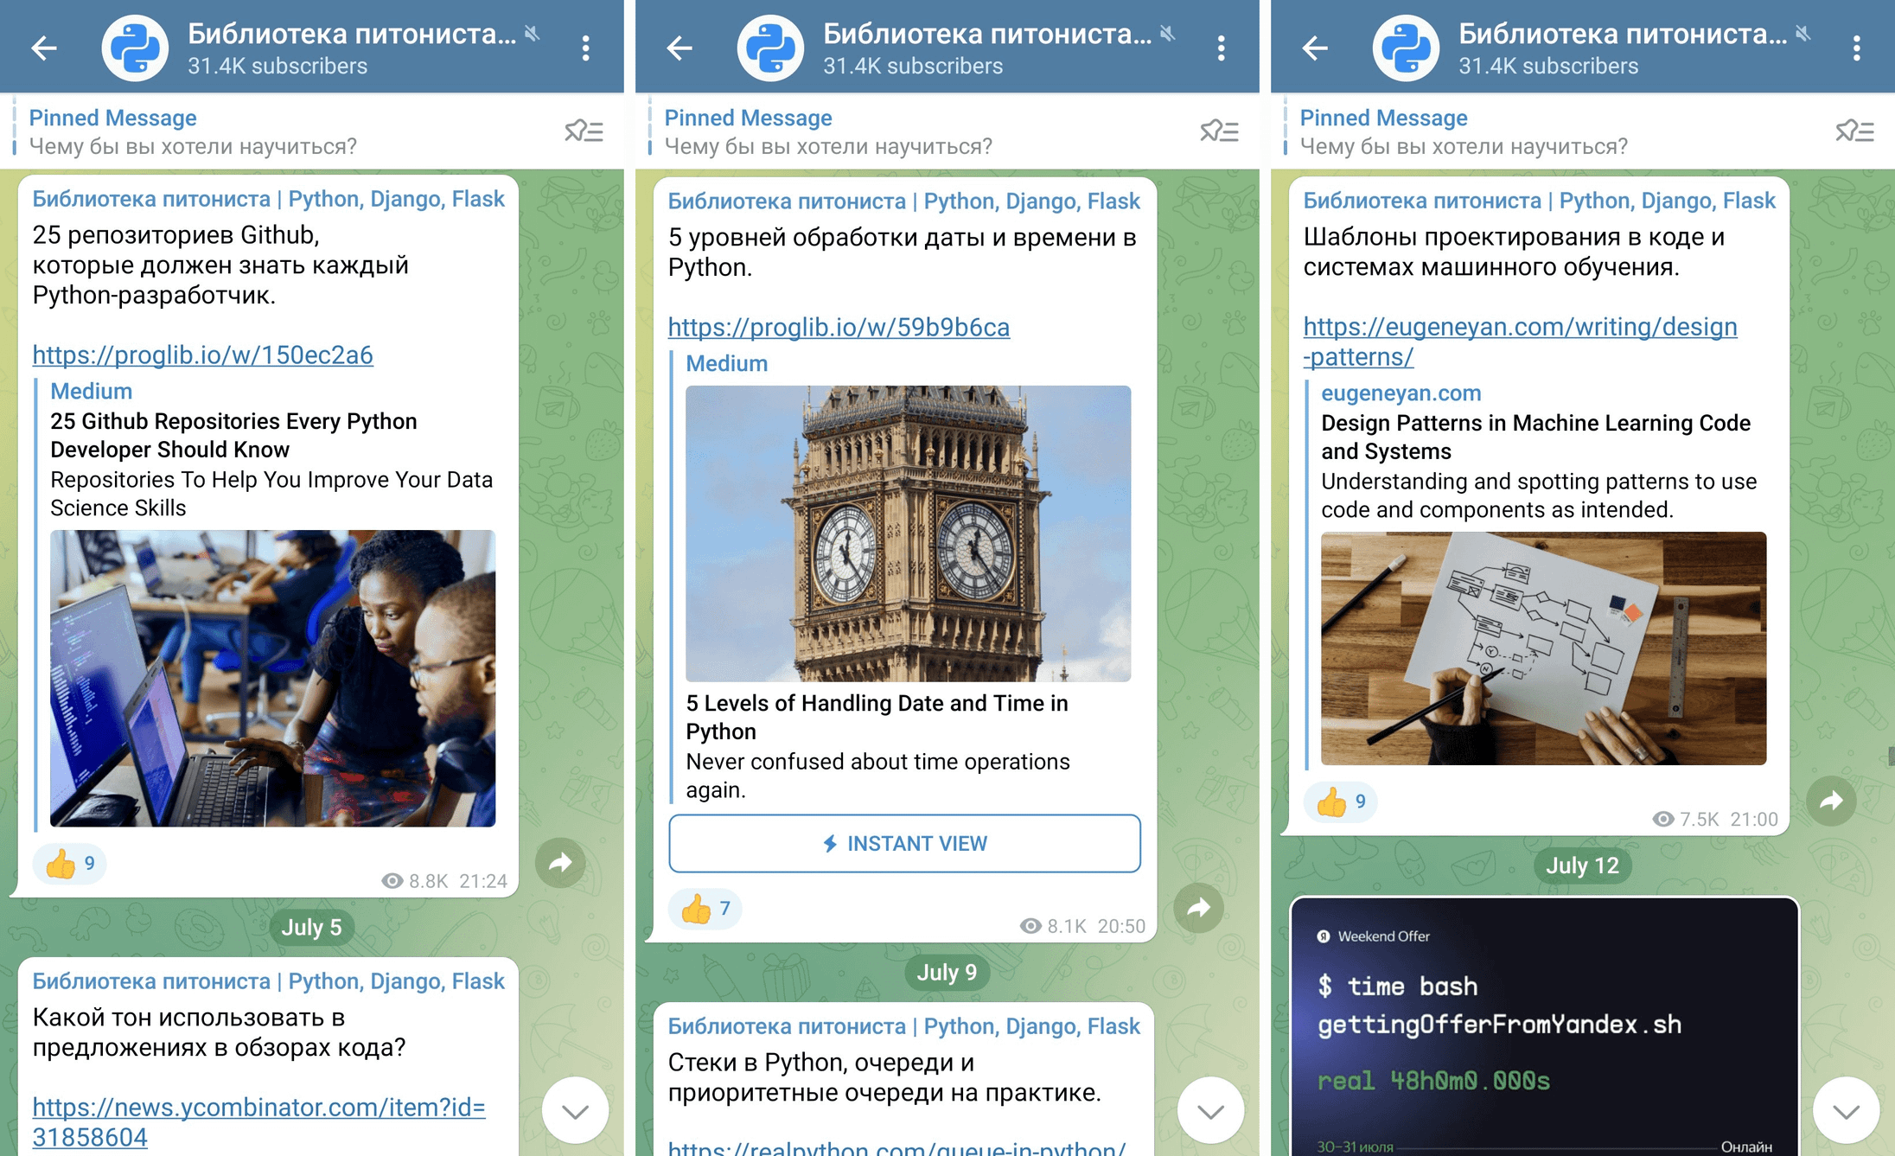The image size is (1895, 1156).
Task: Tap Medium source label above Big Ben image
Action: tap(727, 363)
